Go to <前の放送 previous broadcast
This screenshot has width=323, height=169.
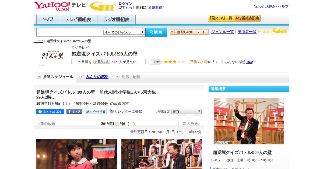point(46,124)
